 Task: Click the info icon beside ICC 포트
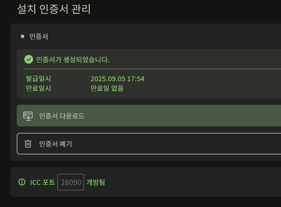22,182
